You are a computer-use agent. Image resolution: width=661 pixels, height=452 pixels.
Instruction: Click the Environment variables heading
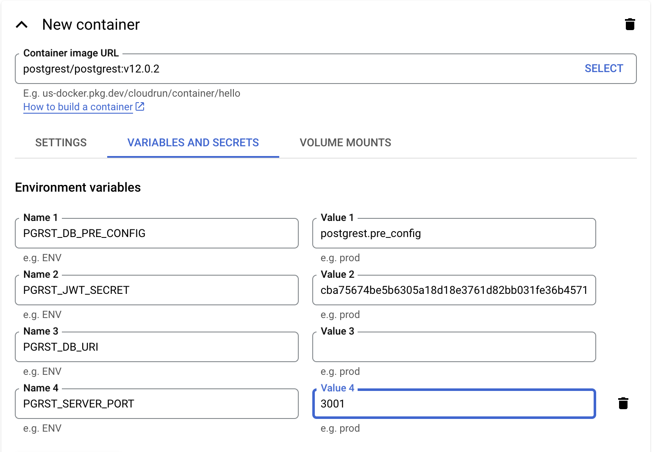click(78, 187)
